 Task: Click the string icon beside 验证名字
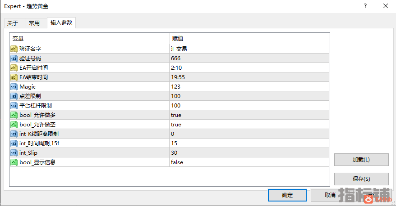[14, 49]
